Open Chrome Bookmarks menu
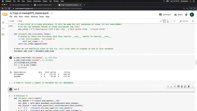This screenshot has width=197, height=111. coord(37,1)
